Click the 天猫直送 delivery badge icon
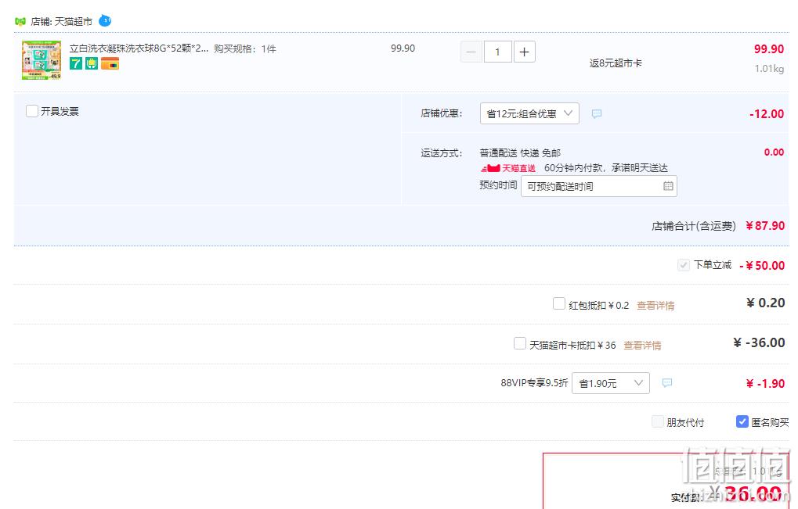This screenshot has width=798, height=509. (x=508, y=168)
